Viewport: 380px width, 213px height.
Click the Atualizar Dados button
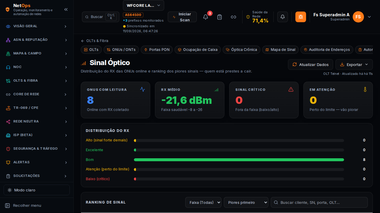(x=311, y=64)
